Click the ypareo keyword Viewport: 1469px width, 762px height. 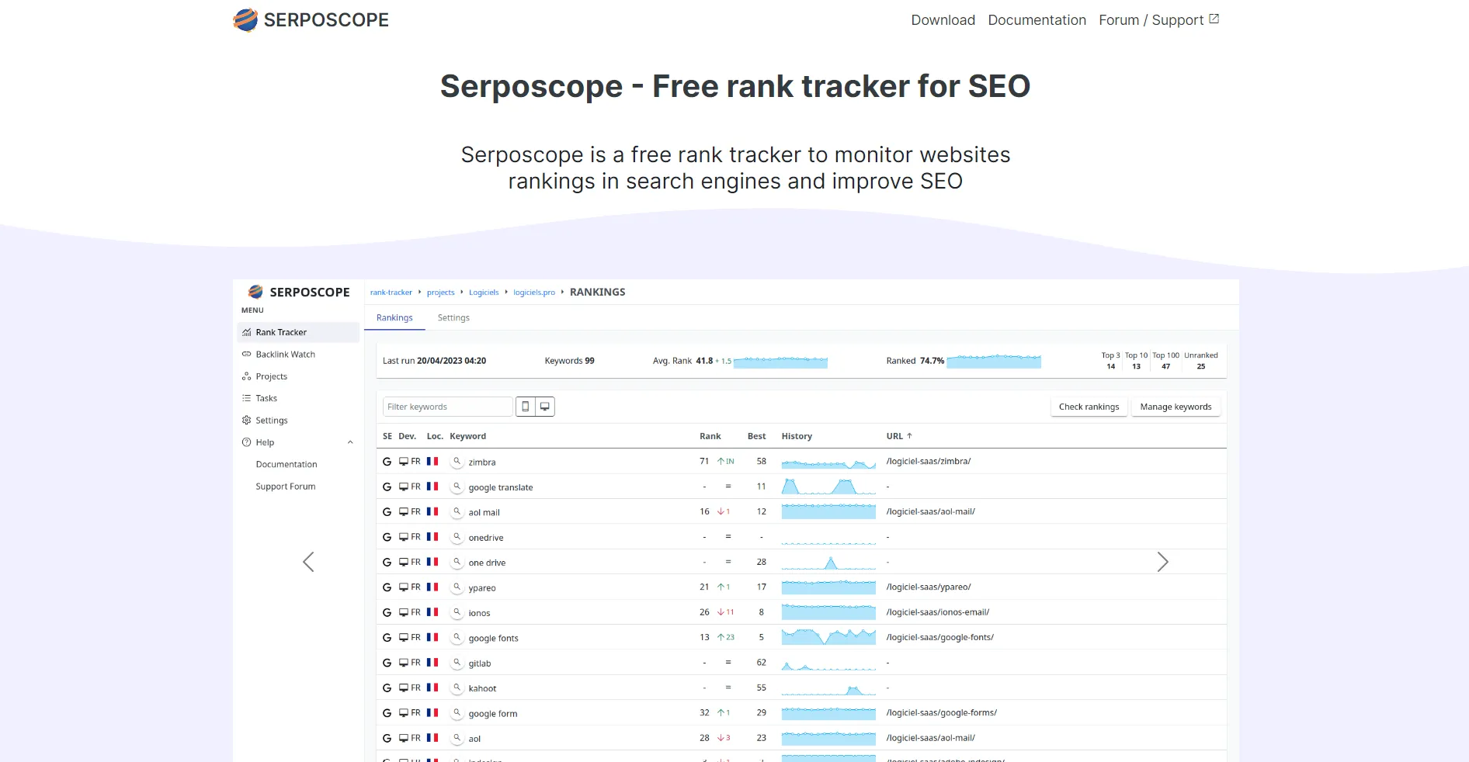pos(482,588)
